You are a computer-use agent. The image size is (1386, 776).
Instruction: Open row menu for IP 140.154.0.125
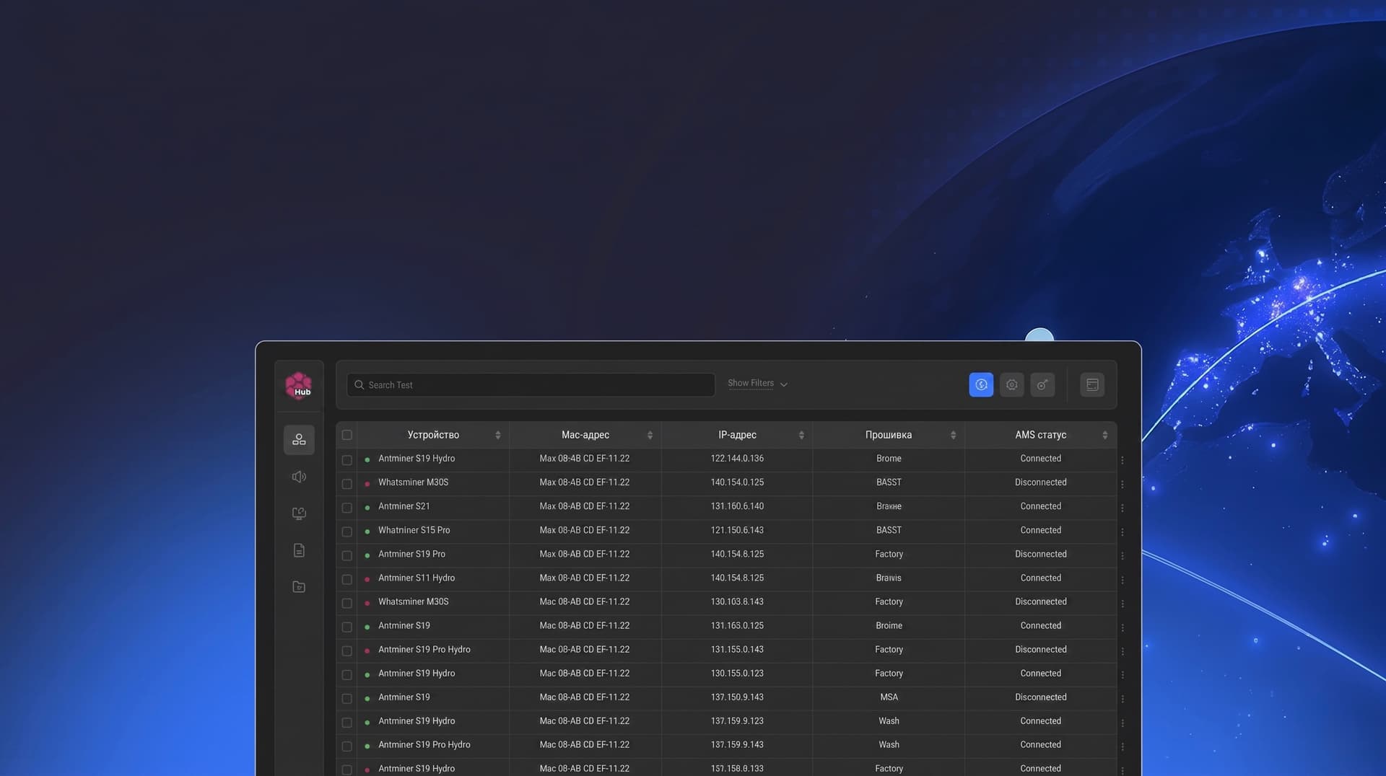[1123, 484]
